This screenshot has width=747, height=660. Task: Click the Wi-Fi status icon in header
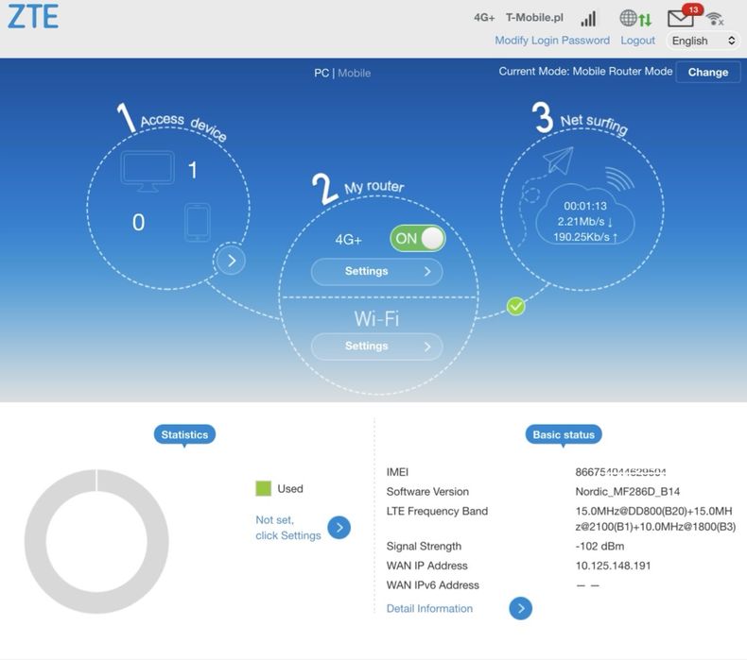point(715,19)
